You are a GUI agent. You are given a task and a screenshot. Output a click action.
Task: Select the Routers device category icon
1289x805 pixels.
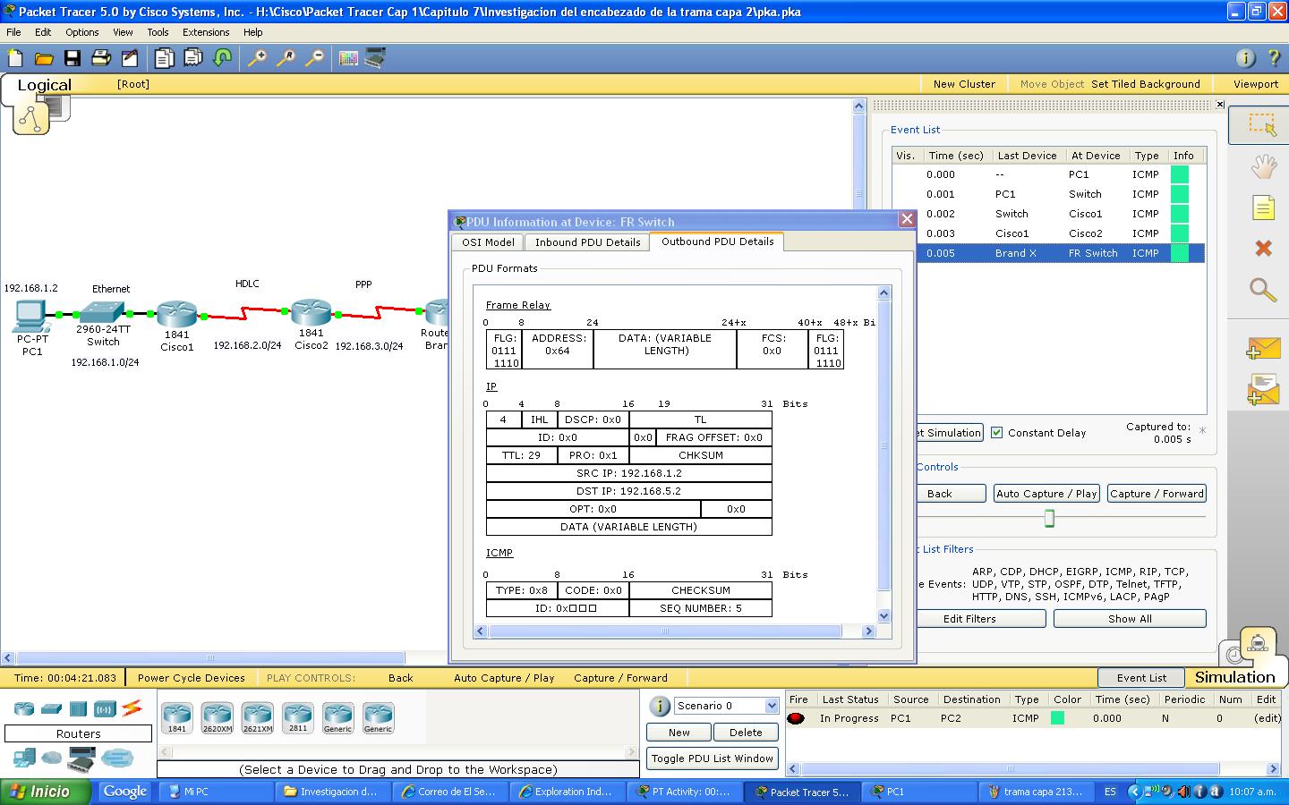point(24,709)
